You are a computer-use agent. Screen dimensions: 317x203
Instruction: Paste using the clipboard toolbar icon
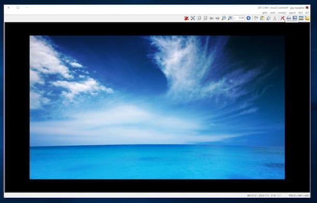coord(262,18)
